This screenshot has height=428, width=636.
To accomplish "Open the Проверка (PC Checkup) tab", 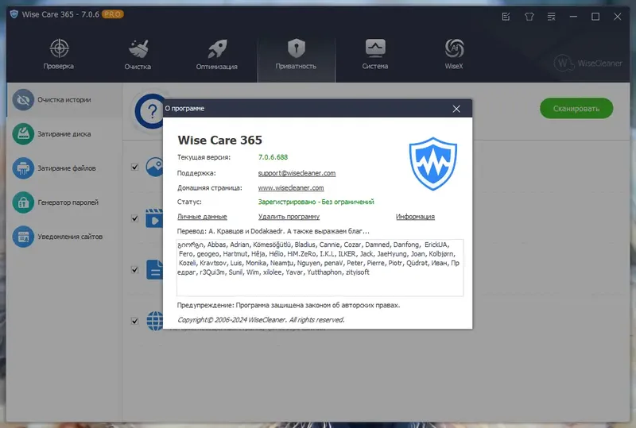I will [x=59, y=55].
